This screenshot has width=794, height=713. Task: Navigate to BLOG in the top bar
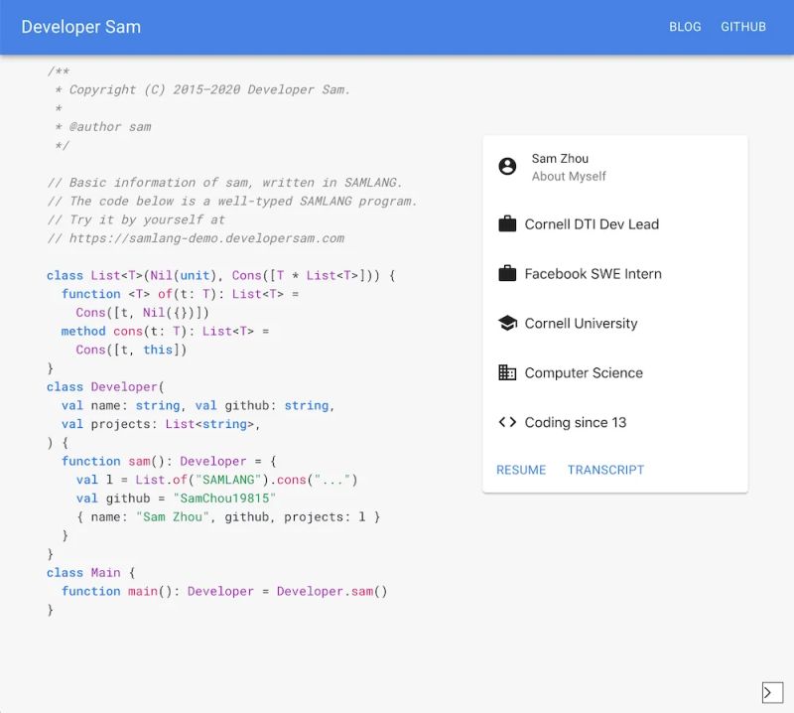pos(685,27)
